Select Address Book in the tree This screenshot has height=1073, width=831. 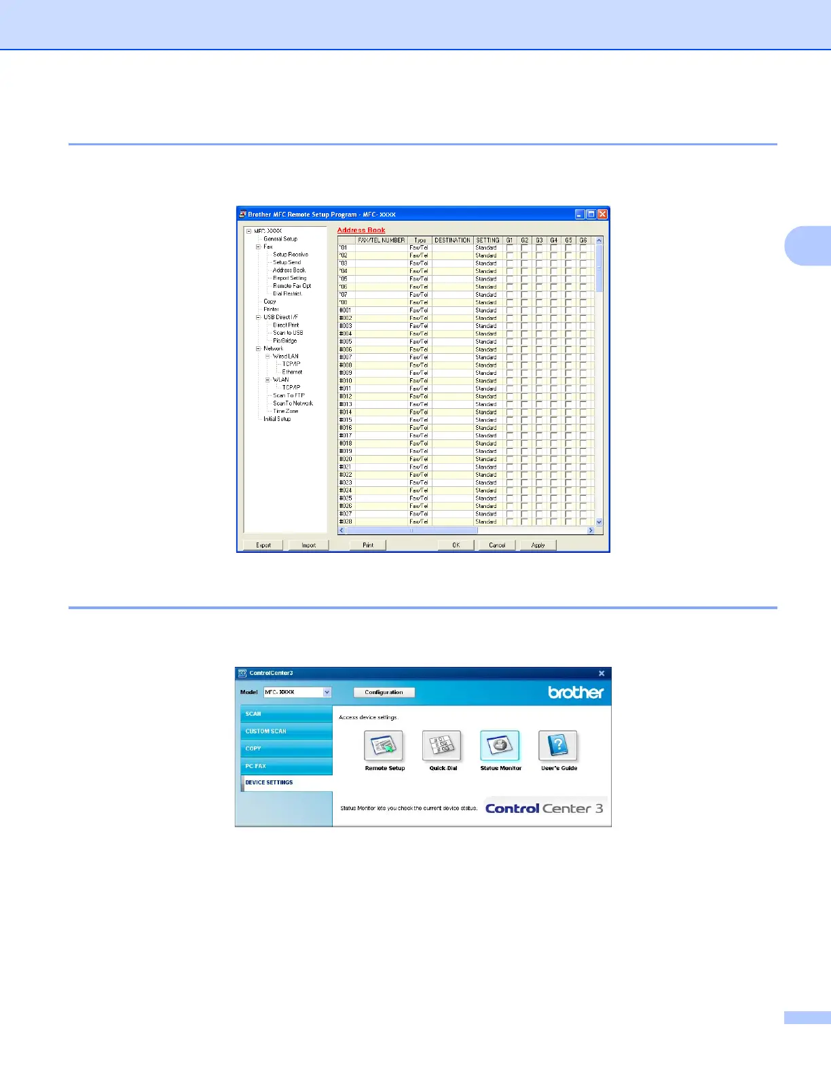tap(289, 270)
